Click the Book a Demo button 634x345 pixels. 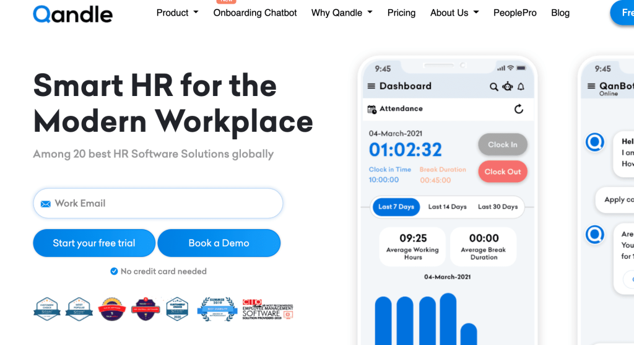pyautogui.click(x=219, y=243)
